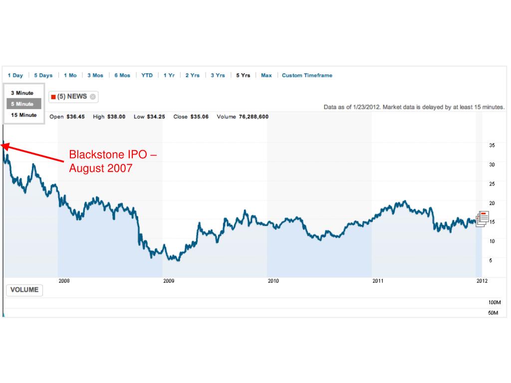This screenshot has width=511, height=383.
Task: Click the 2010 axis label
Action: (273, 281)
